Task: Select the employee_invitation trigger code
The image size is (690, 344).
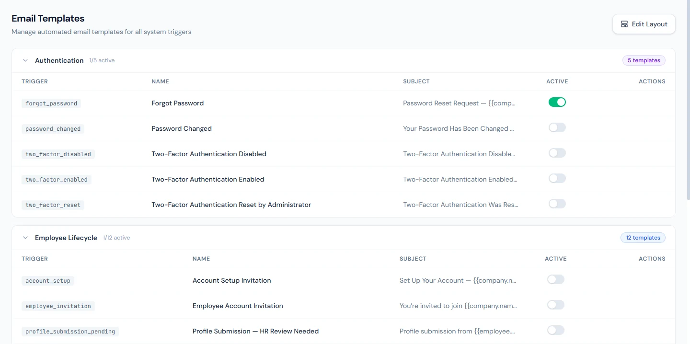Action: [58, 306]
